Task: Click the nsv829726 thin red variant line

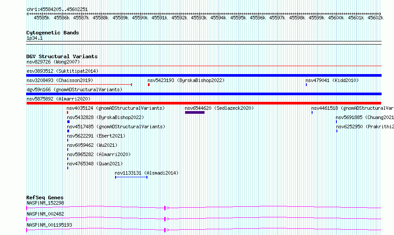Action: [x=204, y=66]
